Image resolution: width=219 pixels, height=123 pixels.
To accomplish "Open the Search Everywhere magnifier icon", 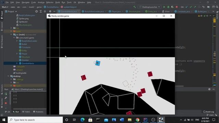I will [217, 7].
